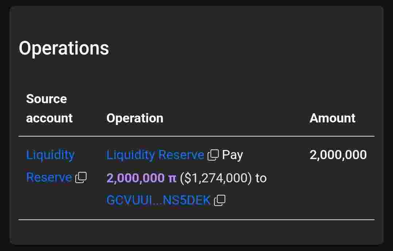
Task: Click the Operations section heading
Action: (64, 48)
